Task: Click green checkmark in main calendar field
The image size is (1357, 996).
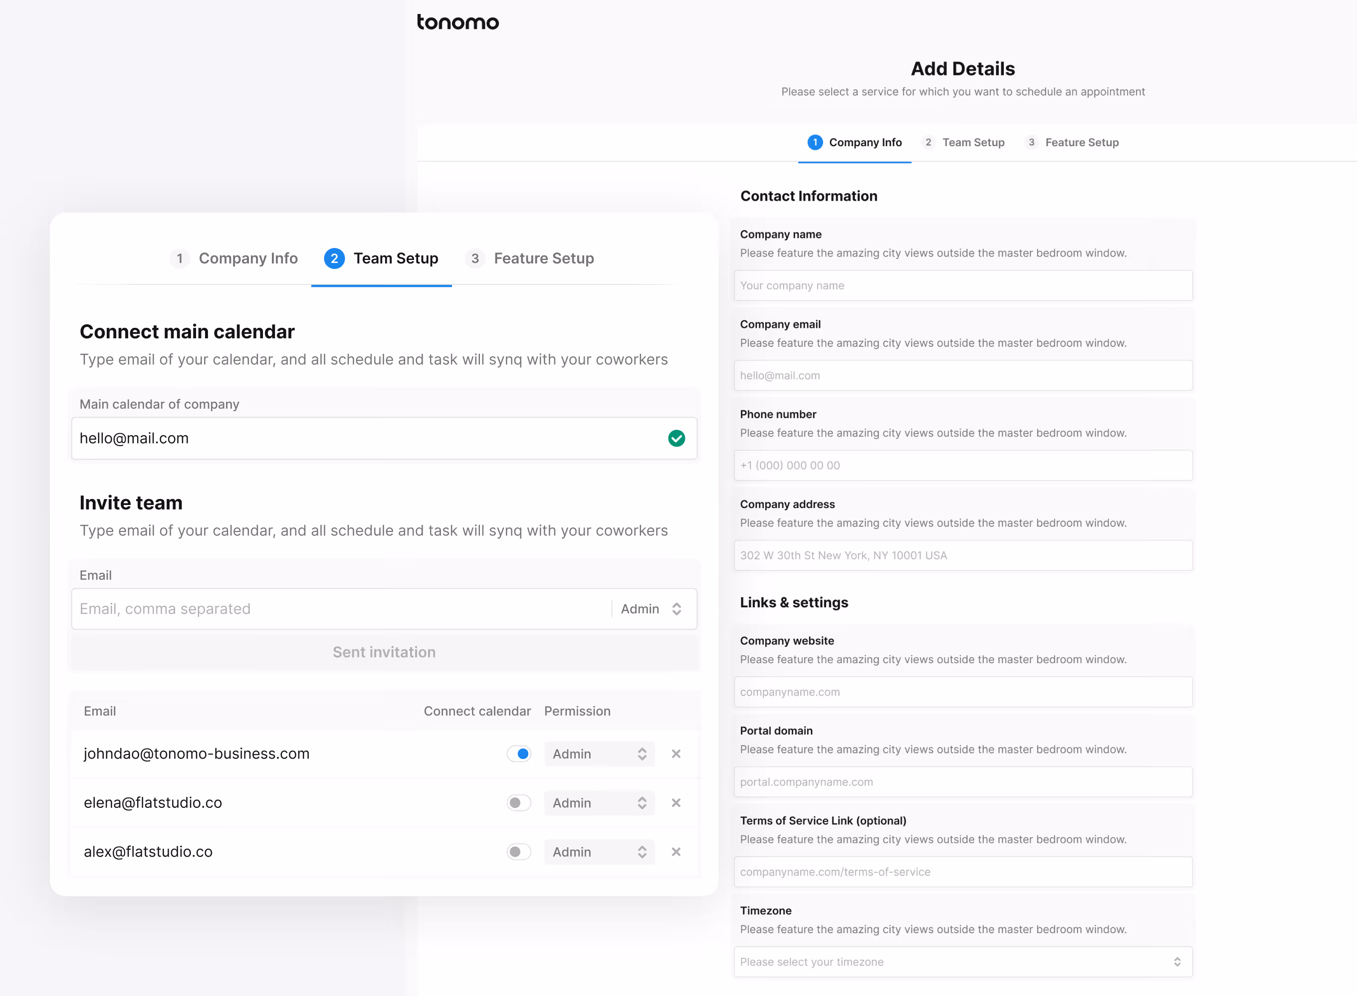Action: pos(677,438)
